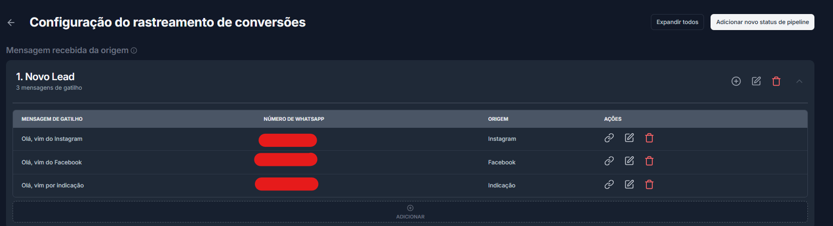Delete the Instagram trigger message row
Viewport: 833px width, 226px height.
649,138
